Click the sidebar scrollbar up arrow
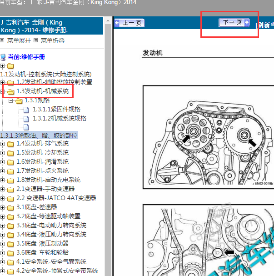Viewport: 274px width, 276px height. (x=108, y=21)
